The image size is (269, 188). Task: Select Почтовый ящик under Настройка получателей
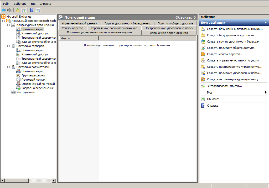(32, 71)
